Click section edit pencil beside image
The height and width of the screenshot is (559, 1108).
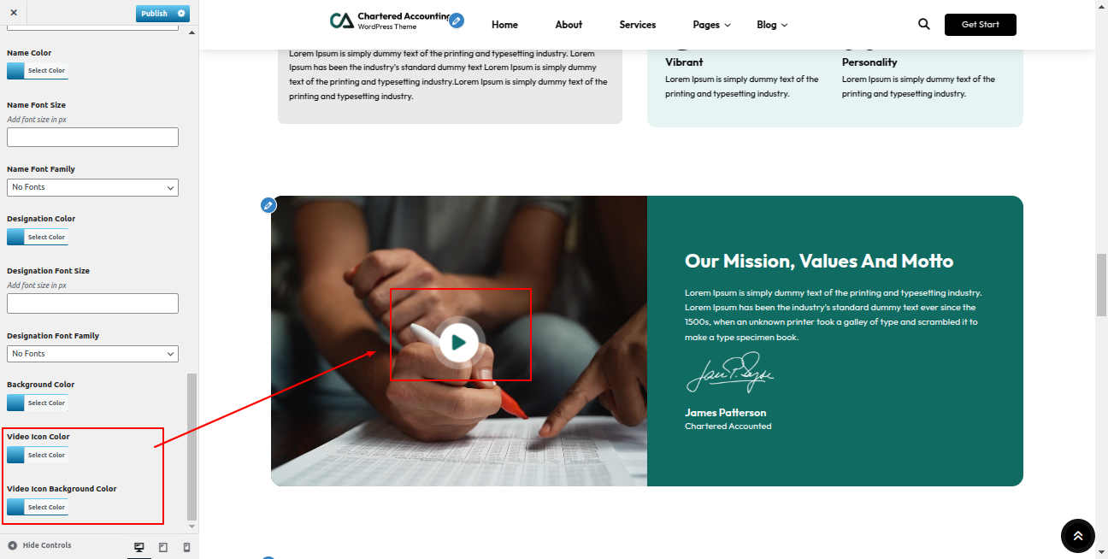pyautogui.click(x=268, y=205)
